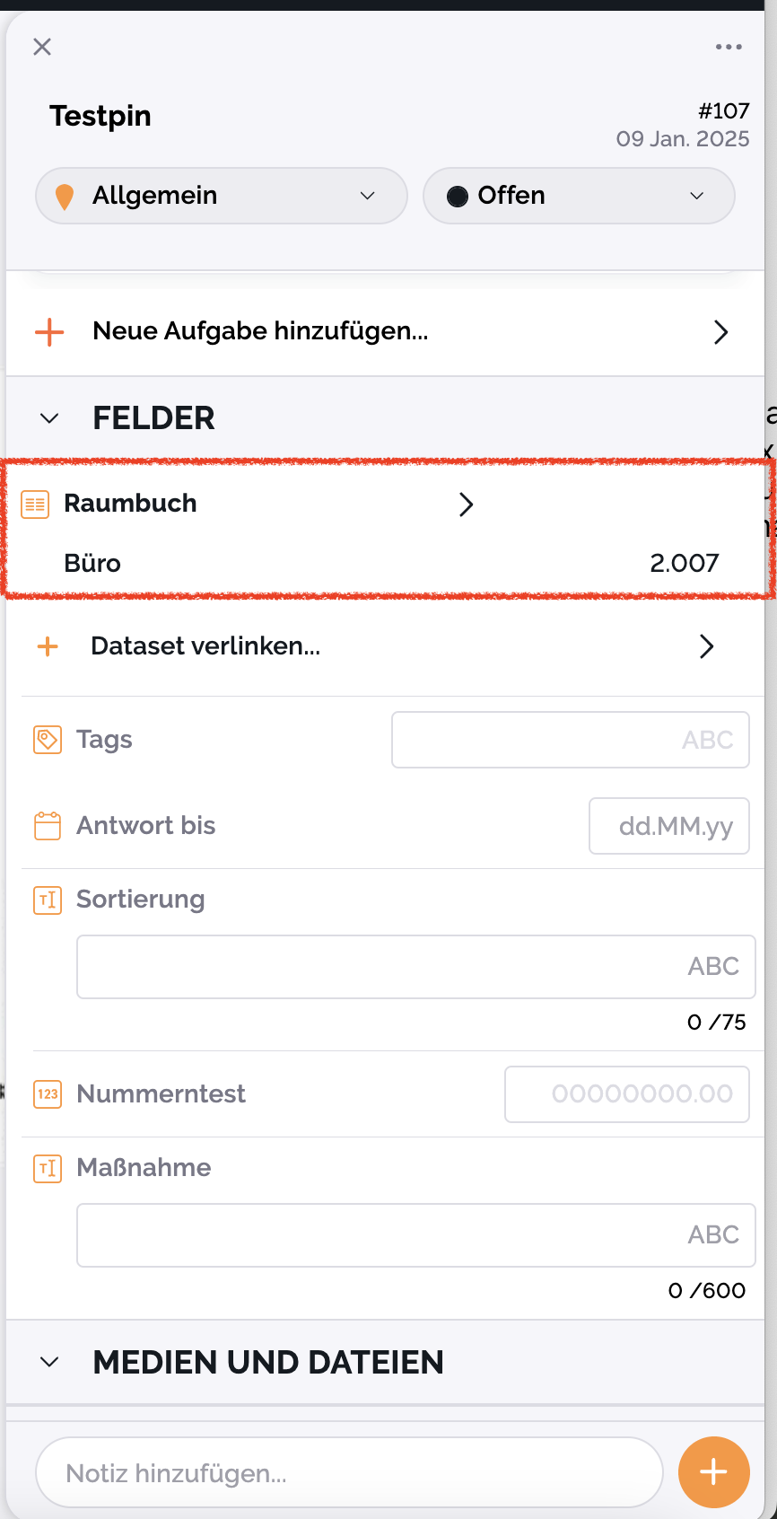777x1519 pixels.
Task: Collapse the MEDIEN UND DATEIEN section
Action: (x=50, y=1362)
